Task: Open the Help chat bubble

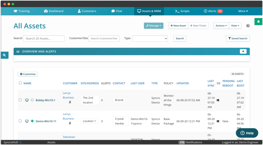Action: [x=247, y=133]
